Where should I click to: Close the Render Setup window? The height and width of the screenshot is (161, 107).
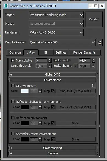[x=102, y=6]
